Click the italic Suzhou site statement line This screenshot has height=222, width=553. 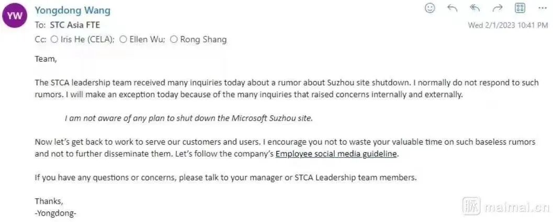(x=188, y=118)
